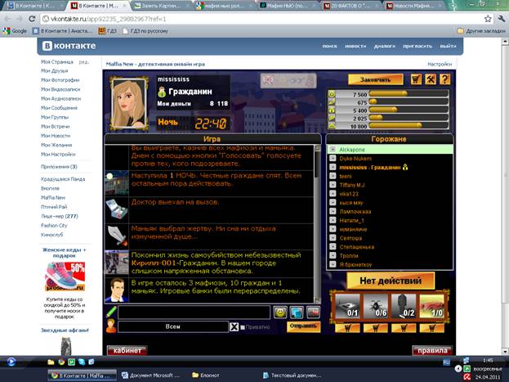Viewport: 509px width, 382px height.
Task: Toggle the box next to Tiffany M.J.
Action: (333, 185)
